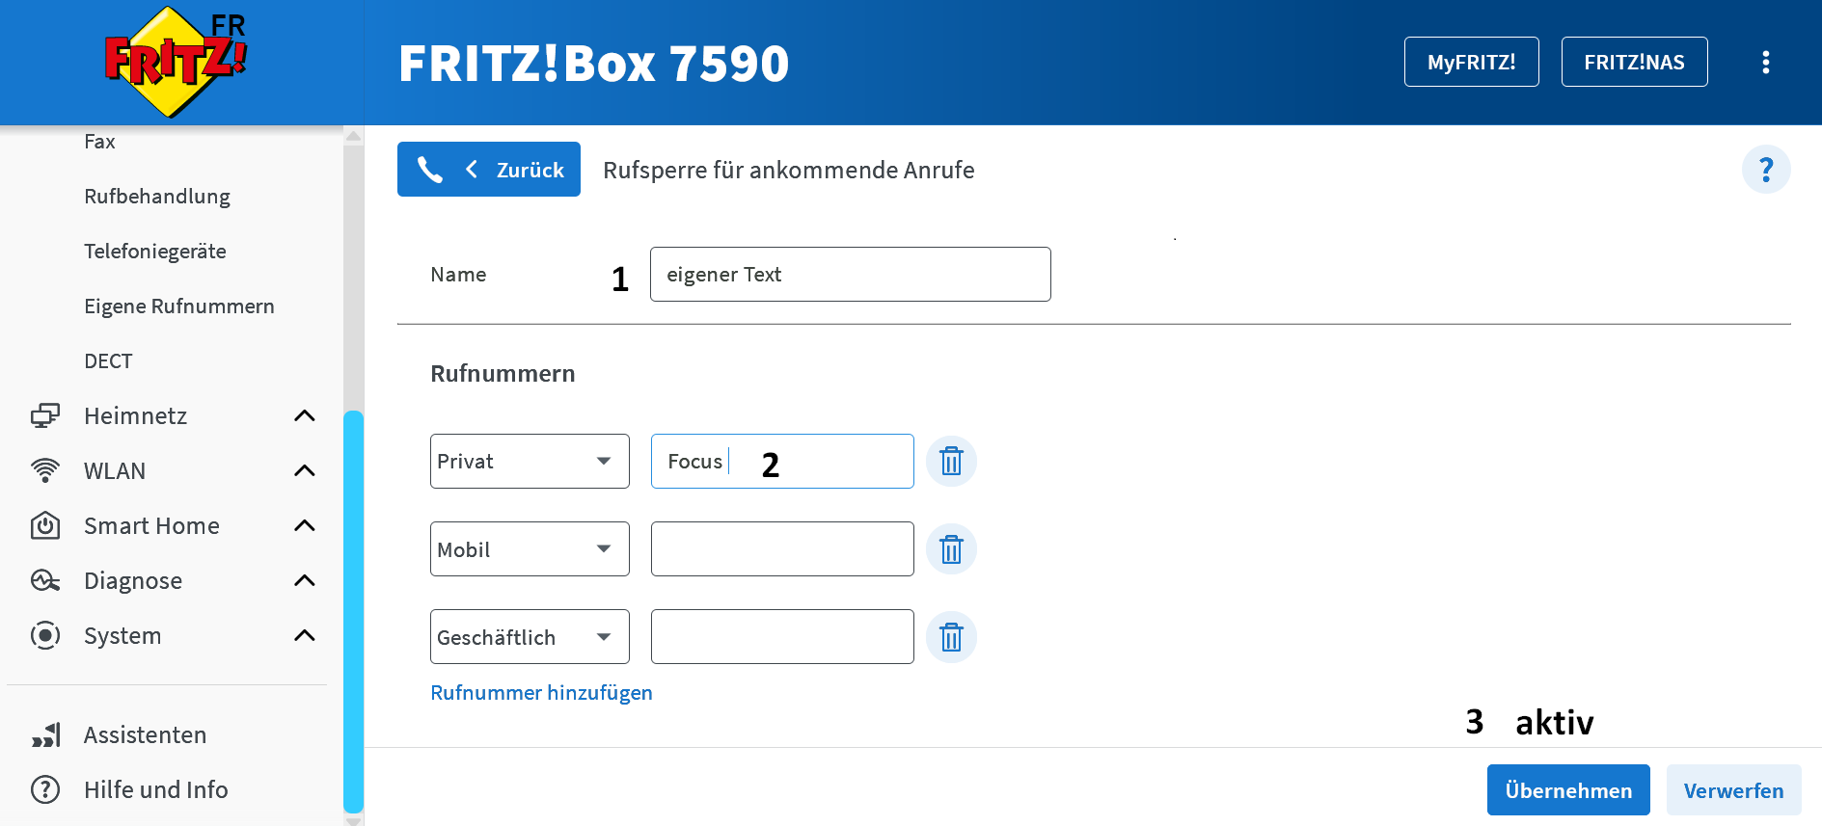Click the Name text field
1822x826 pixels.
850,275
